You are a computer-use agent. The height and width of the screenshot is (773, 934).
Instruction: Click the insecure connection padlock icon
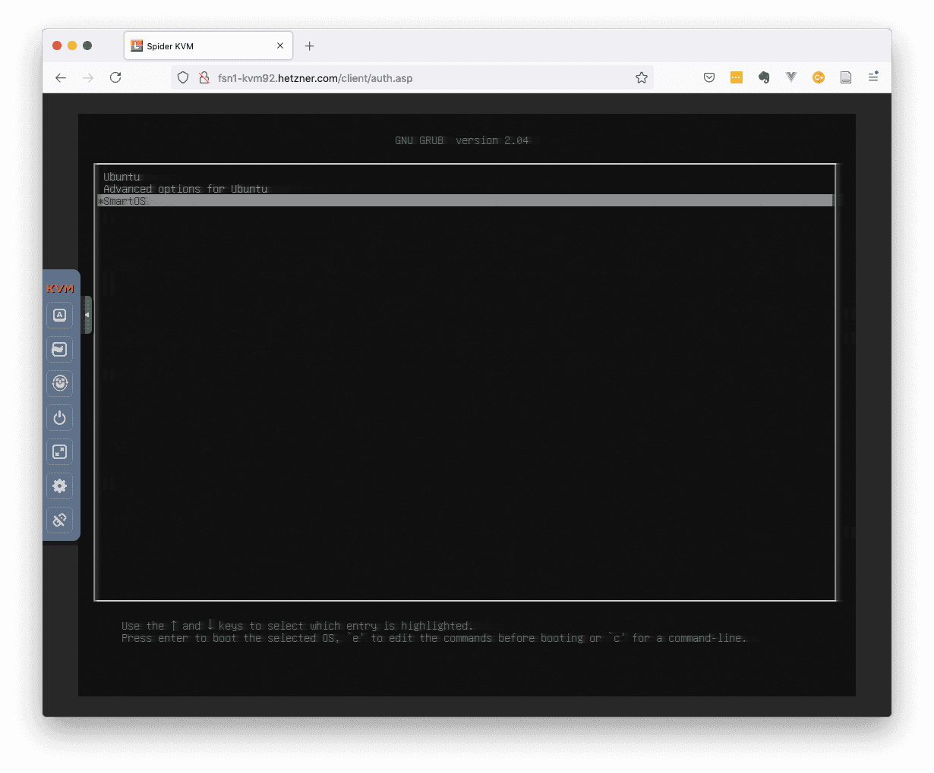(204, 77)
